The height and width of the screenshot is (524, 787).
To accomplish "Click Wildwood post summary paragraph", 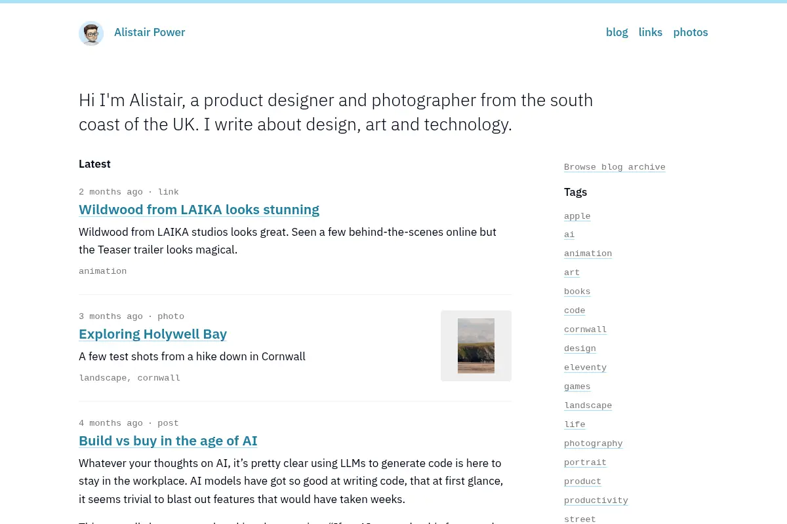I will 287,241.
